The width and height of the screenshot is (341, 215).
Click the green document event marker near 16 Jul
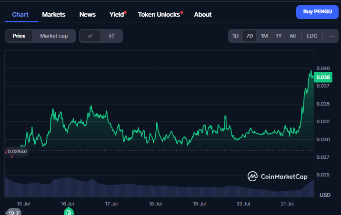pos(69,212)
